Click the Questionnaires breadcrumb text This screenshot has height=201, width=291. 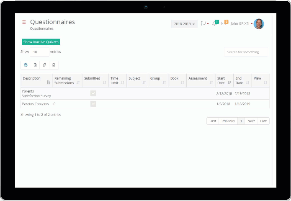pyautogui.click(x=41, y=28)
